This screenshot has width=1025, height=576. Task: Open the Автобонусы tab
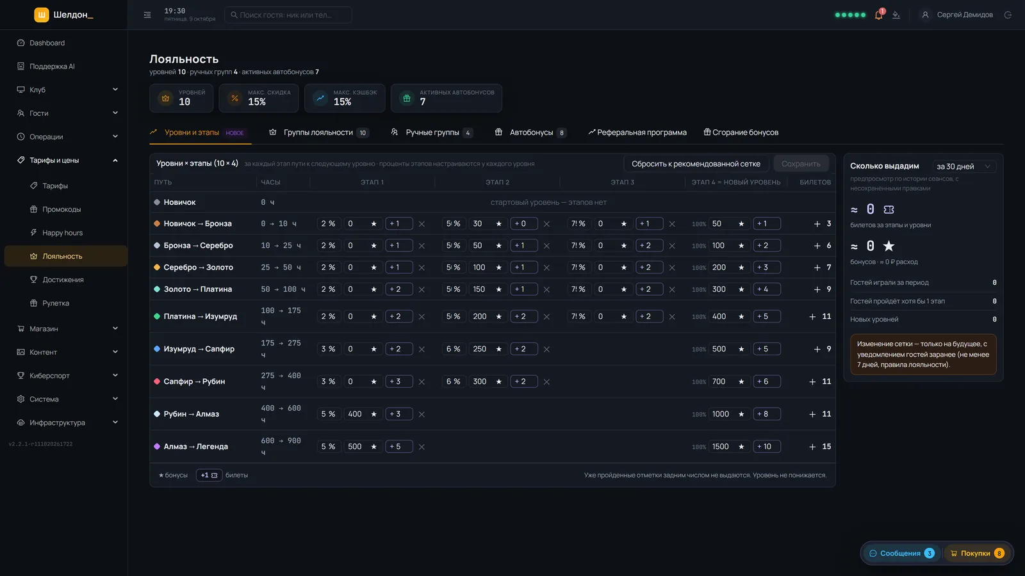[530, 132]
